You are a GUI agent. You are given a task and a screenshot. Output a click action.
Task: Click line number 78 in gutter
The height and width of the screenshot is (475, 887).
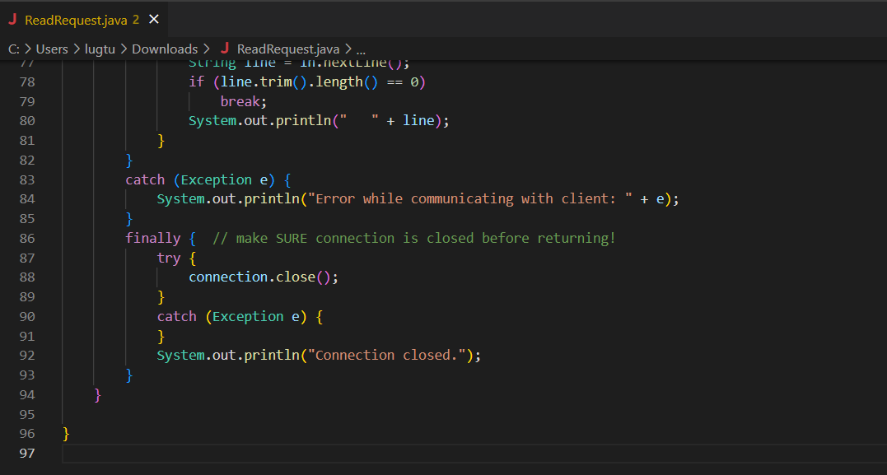pyautogui.click(x=27, y=82)
